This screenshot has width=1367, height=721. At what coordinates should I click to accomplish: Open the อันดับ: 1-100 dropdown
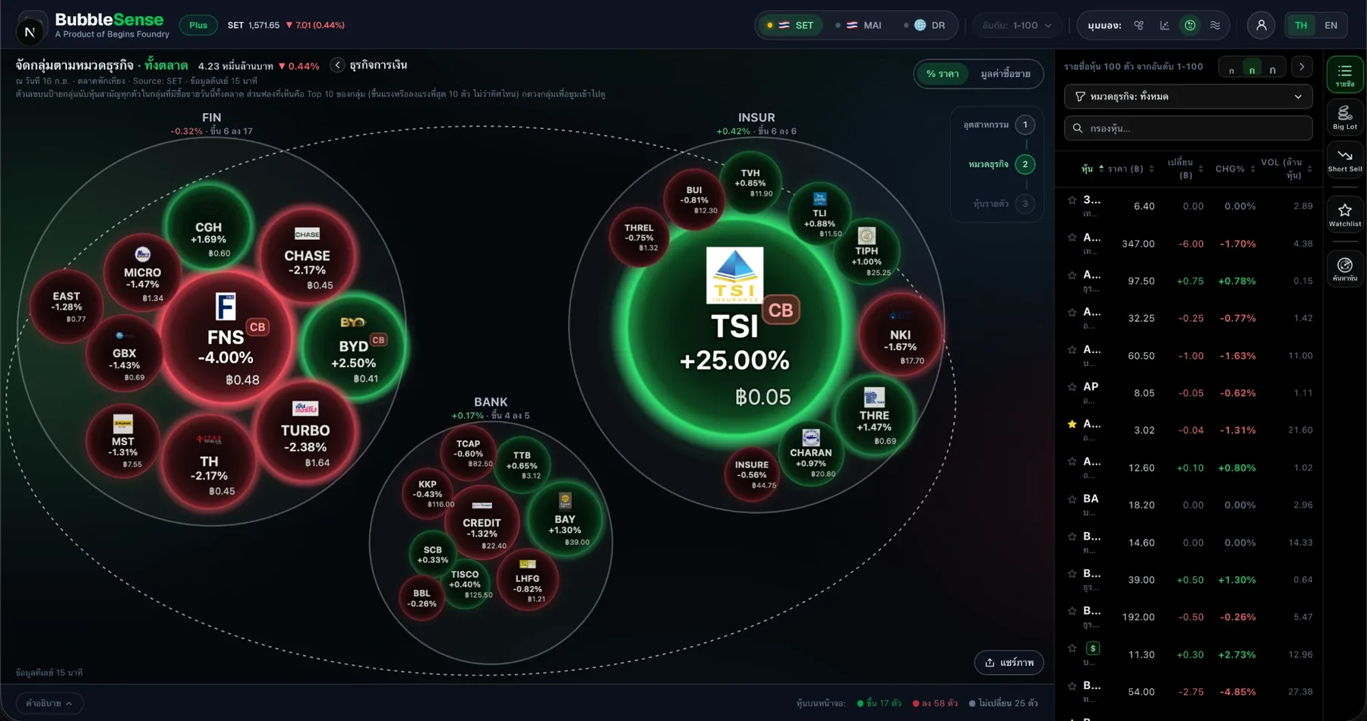point(1017,25)
